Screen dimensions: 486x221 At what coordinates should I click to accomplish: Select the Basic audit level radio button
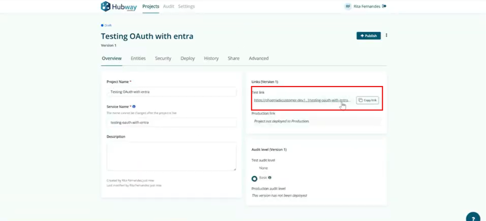pyautogui.click(x=254, y=179)
